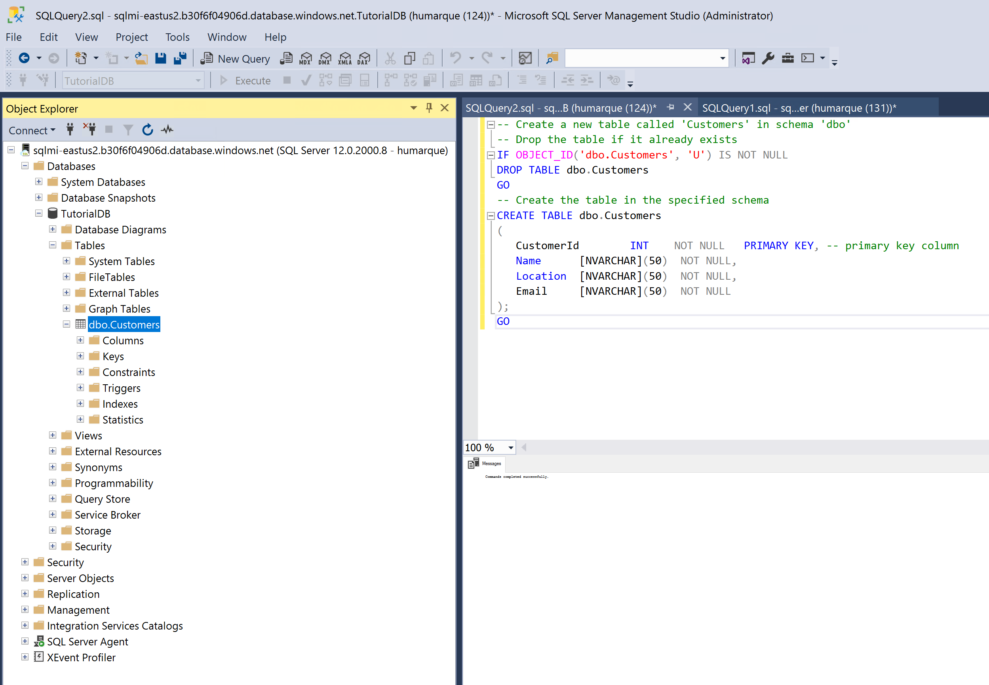Click the Activity Monitor toolbar icon
989x685 pixels.
[x=525, y=58]
